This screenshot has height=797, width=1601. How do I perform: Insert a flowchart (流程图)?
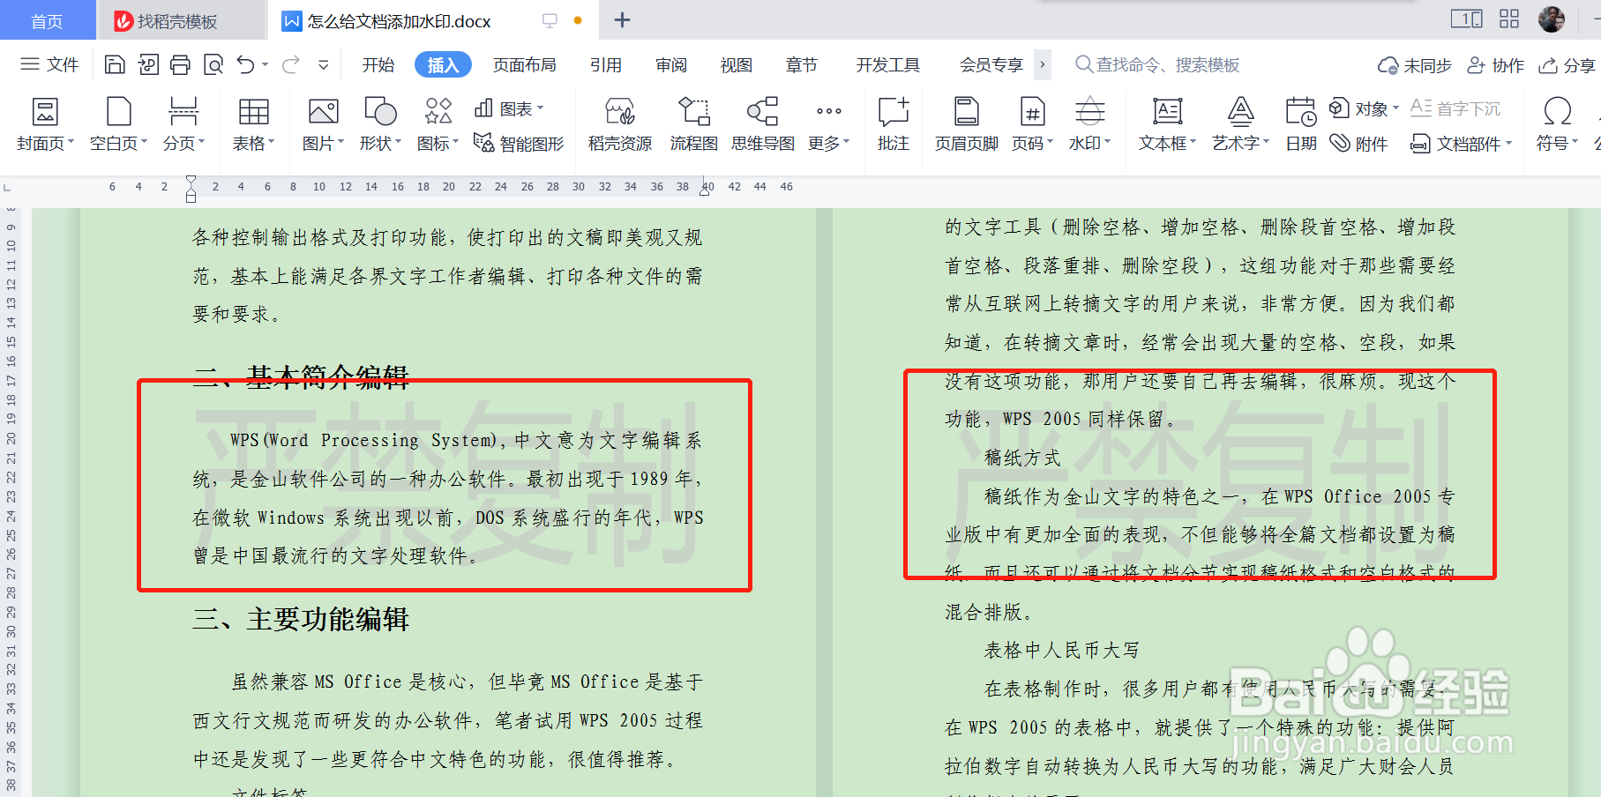(x=693, y=124)
